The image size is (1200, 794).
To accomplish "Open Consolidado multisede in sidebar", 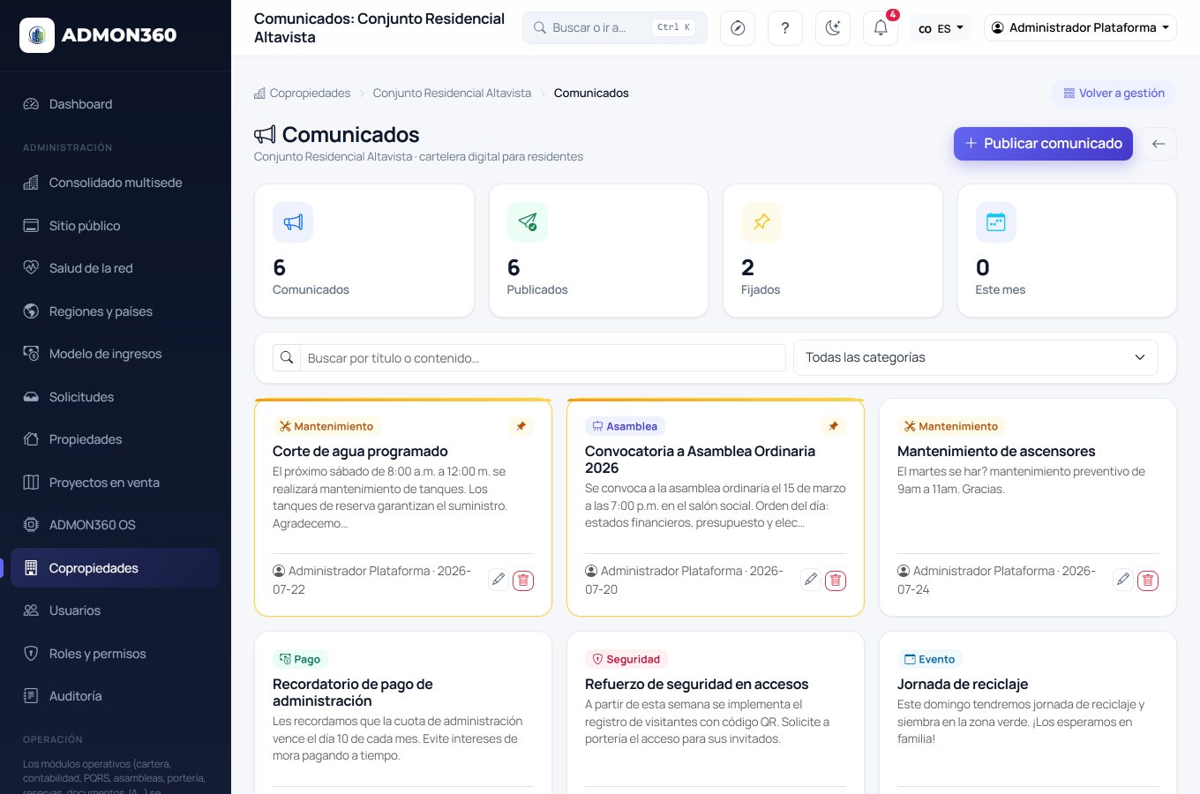I will tap(115, 183).
